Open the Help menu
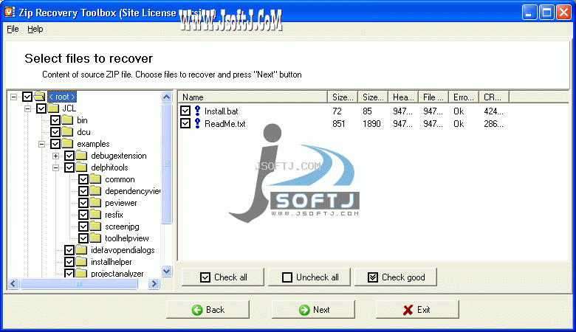The image size is (576, 332). tap(35, 29)
